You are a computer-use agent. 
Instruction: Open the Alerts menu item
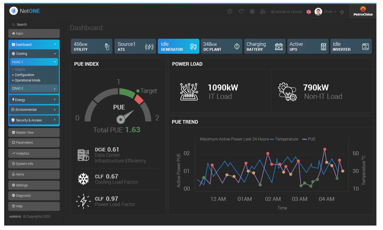point(34,174)
